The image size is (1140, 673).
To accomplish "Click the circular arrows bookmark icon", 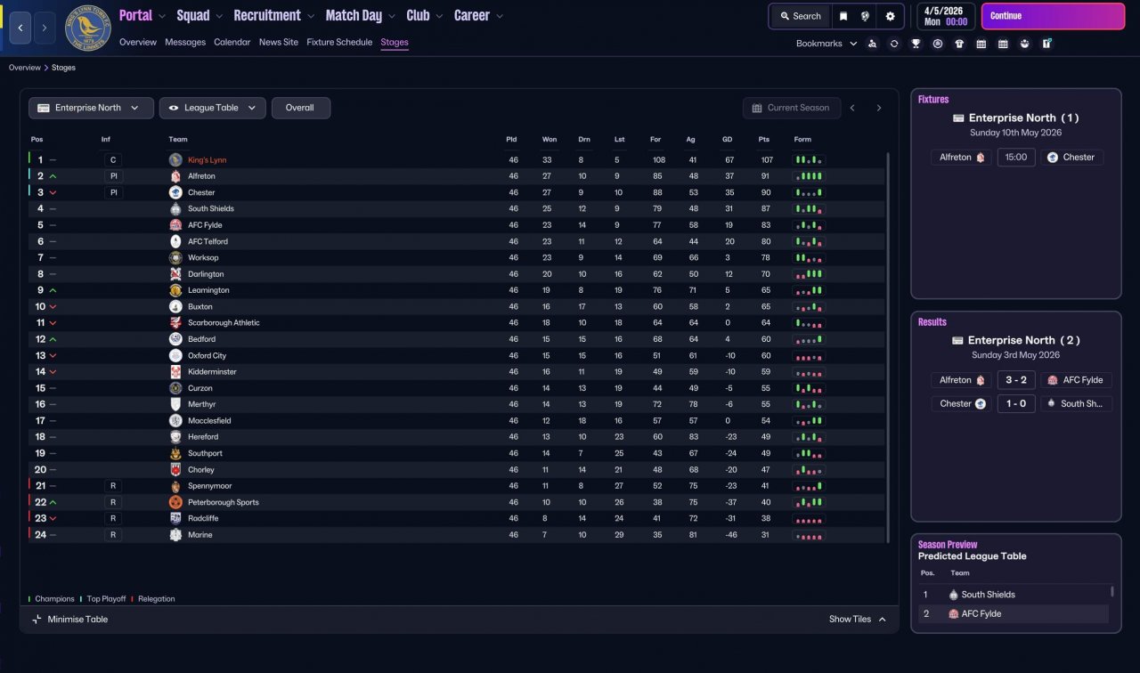I will tap(894, 44).
